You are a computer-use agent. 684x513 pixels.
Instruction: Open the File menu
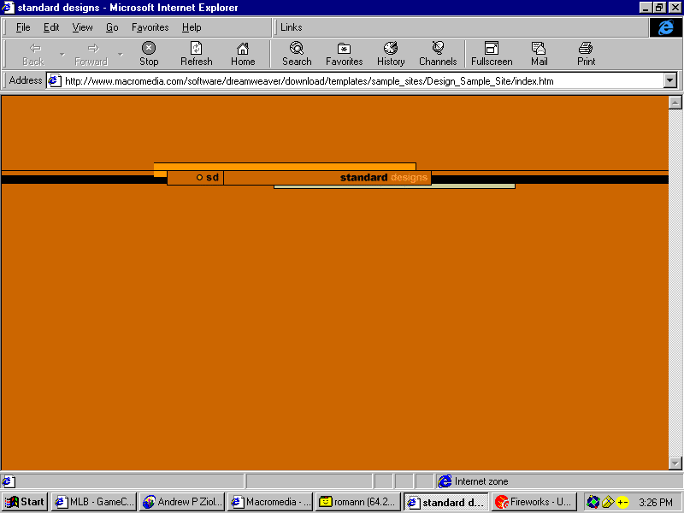[23, 27]
